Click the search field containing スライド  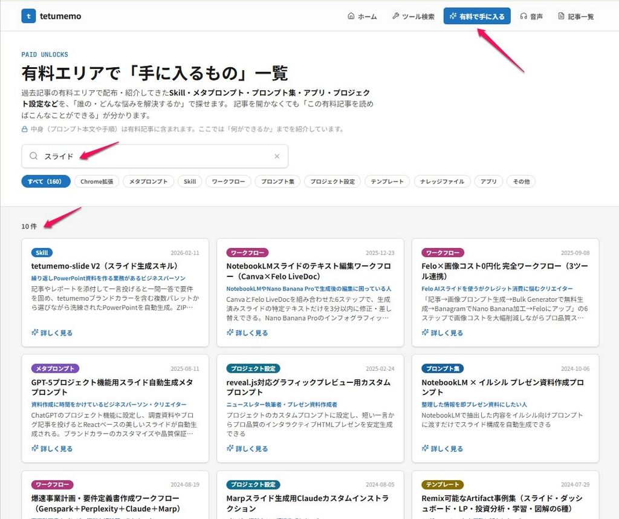155,156
